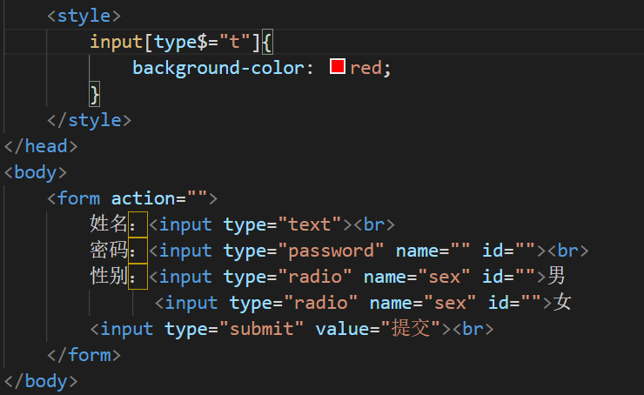Click the closing style tag

(x=89, y=120)
